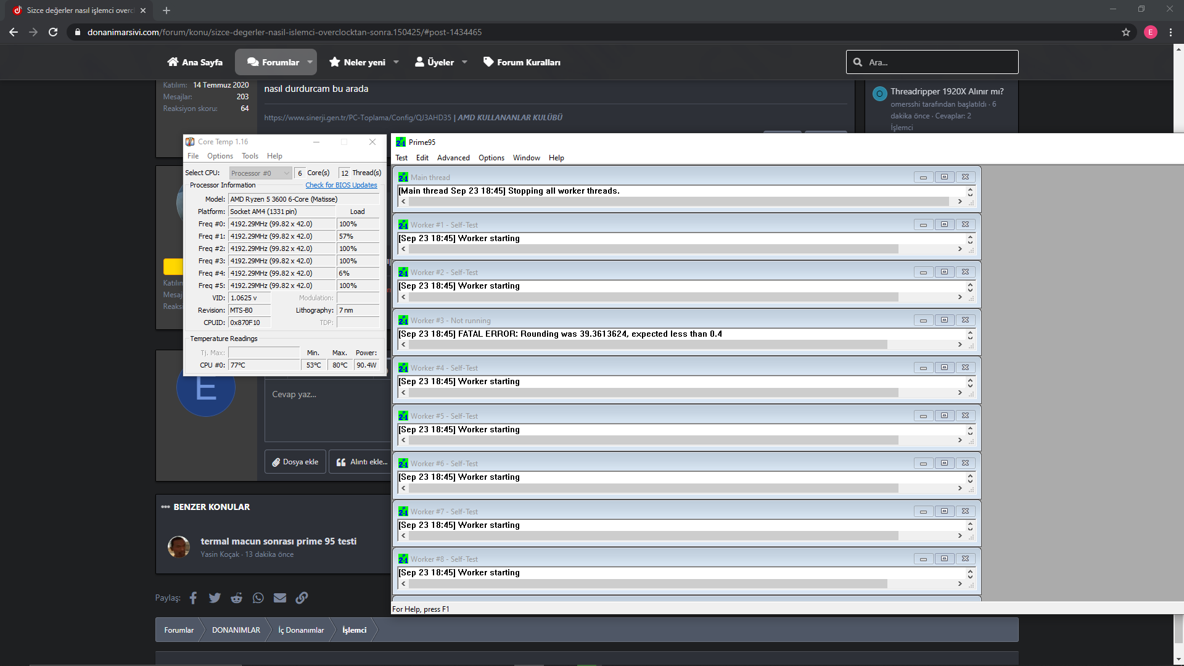Click the Check for BIOS Updates link
Screen dimensions: 1184x666
[x=341, y=185]
